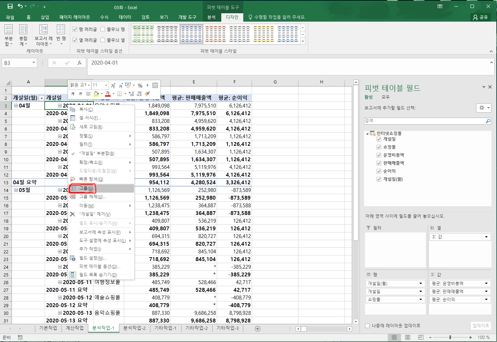
Task: Click the fill color bucket in mini toolbar
Action: coord(96,94)
